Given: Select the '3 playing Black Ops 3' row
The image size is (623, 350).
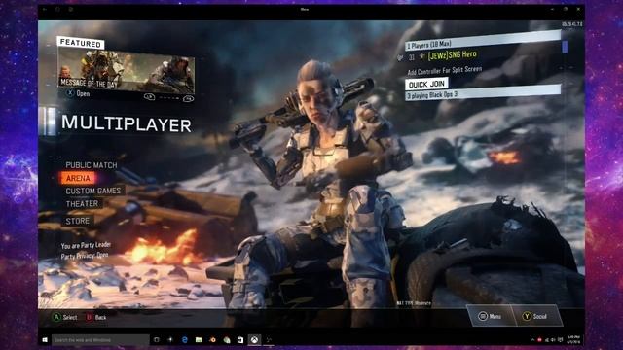Looking at the screenshot, I should click(483, 93).
